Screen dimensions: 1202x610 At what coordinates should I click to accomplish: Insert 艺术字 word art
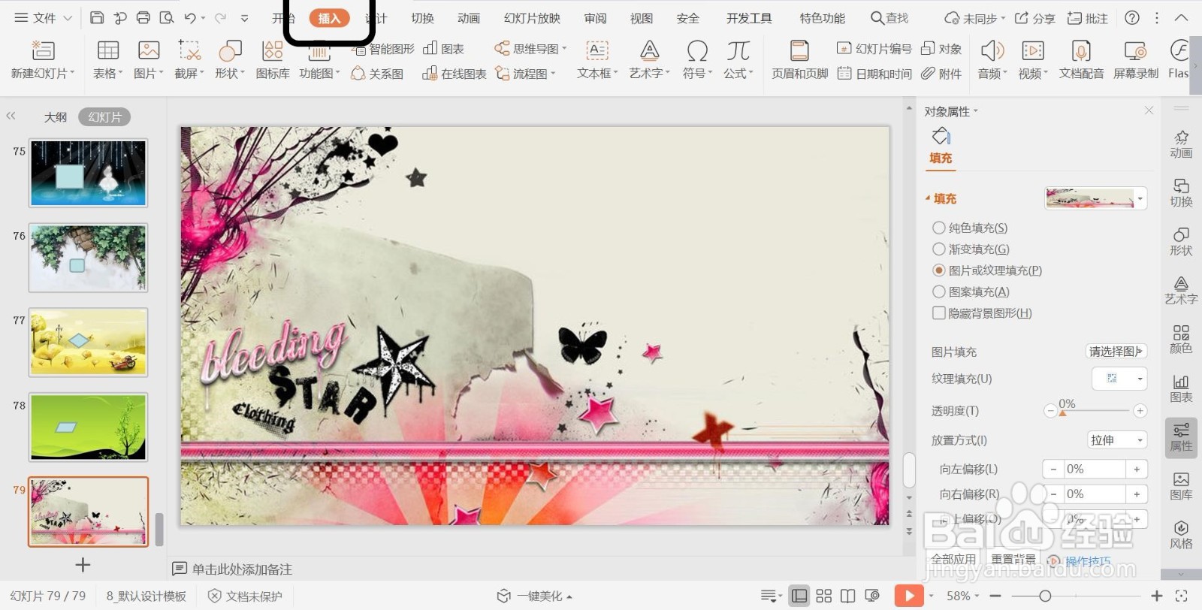pos(649,60)
